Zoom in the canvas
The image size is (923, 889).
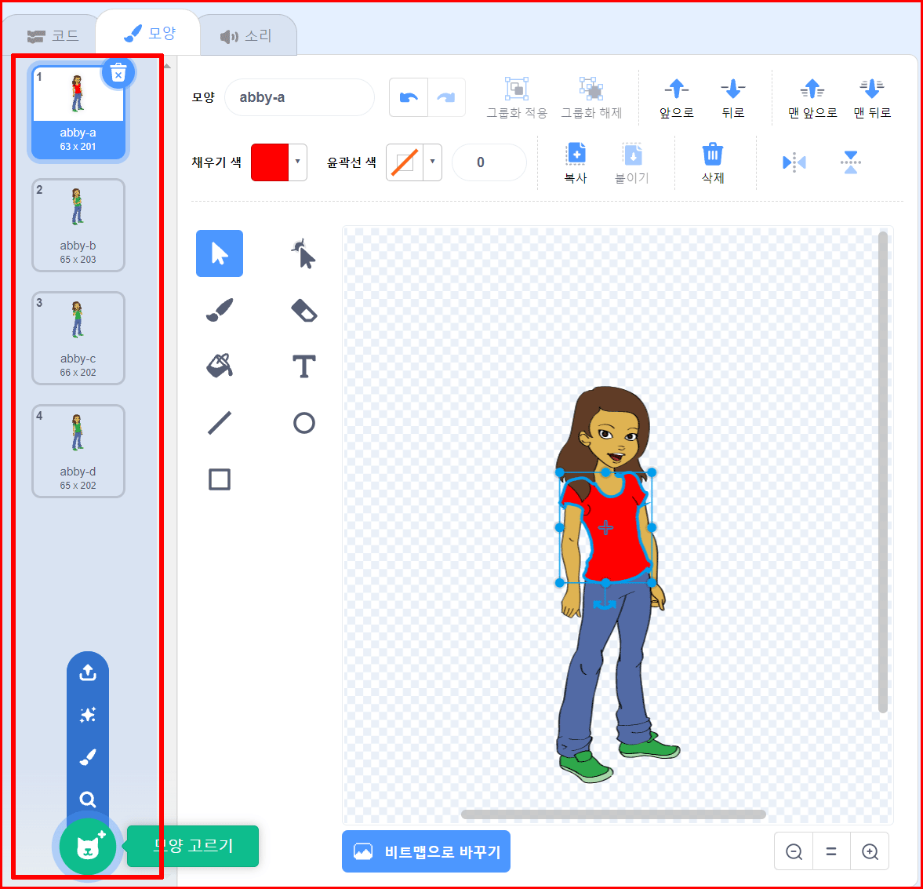click(870, 851)
